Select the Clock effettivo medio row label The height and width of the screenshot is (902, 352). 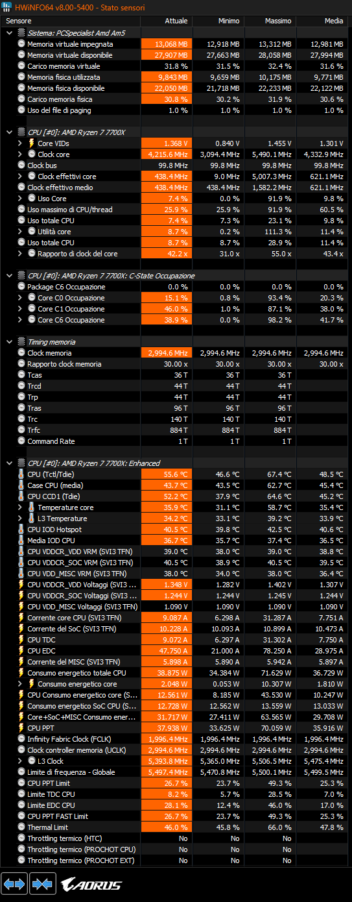pos(60,188)
